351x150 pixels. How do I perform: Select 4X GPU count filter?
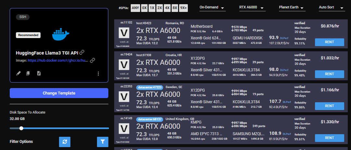click(167, 8)
